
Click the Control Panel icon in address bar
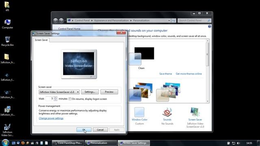click(x=69, y=20)
